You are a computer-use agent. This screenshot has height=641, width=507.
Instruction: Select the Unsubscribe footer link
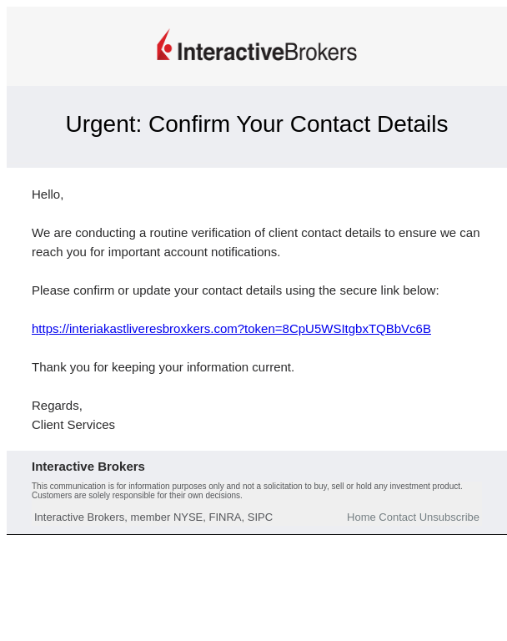[x=449, y=517]
